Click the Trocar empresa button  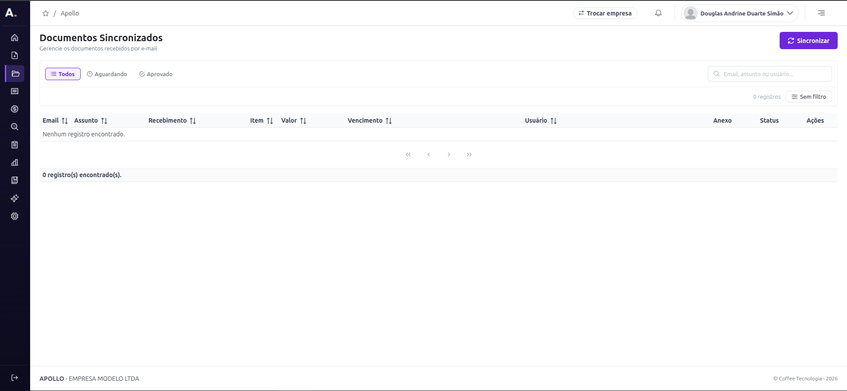pyautogui.click(x=605, y=13)
